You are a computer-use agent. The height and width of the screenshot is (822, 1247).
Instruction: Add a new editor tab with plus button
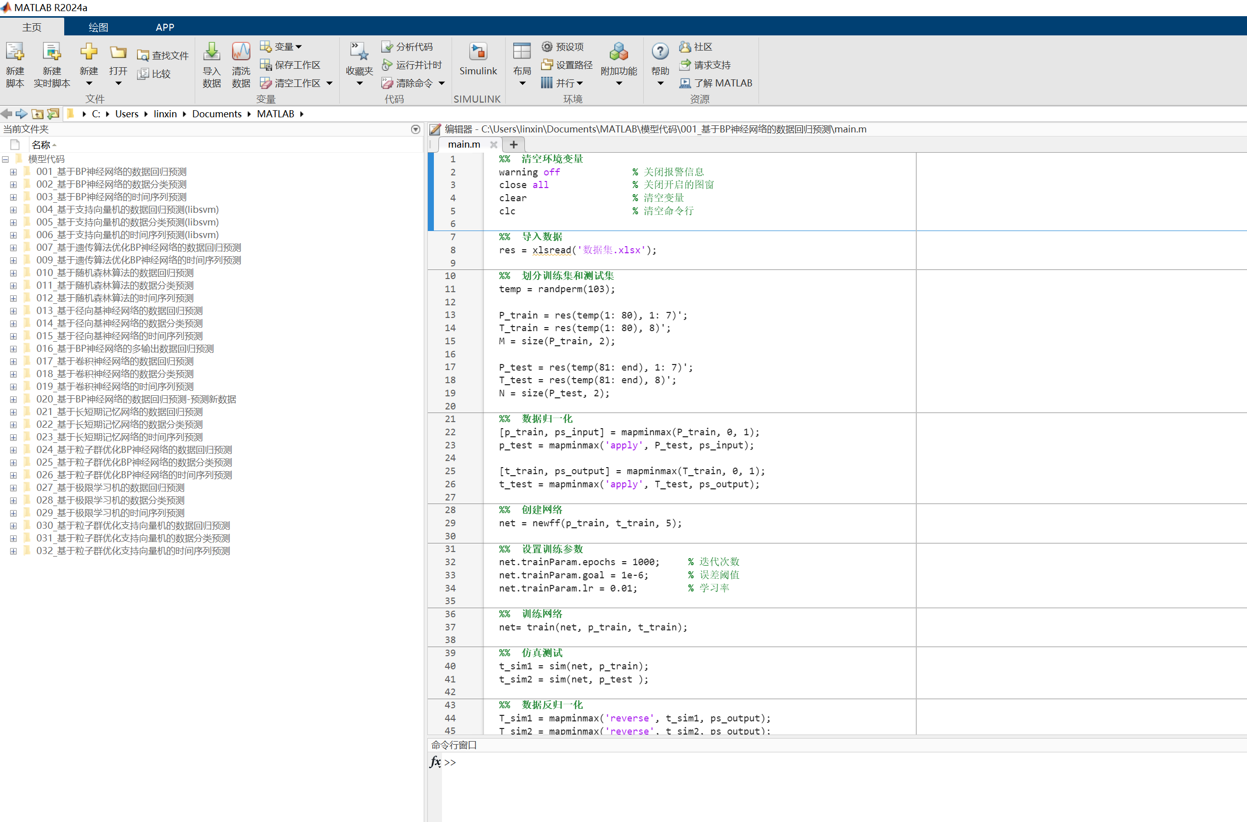[513, 144]
